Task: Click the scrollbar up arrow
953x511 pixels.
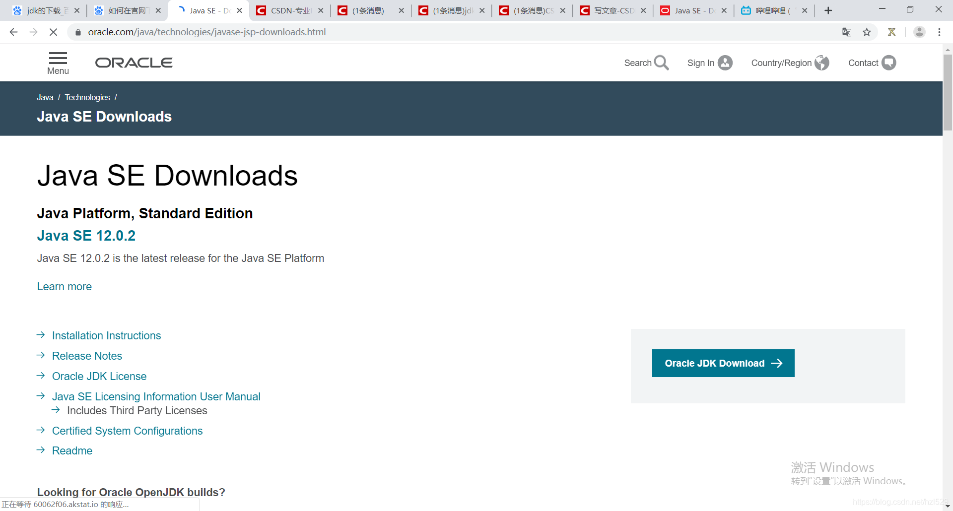Action: point(948,50)
